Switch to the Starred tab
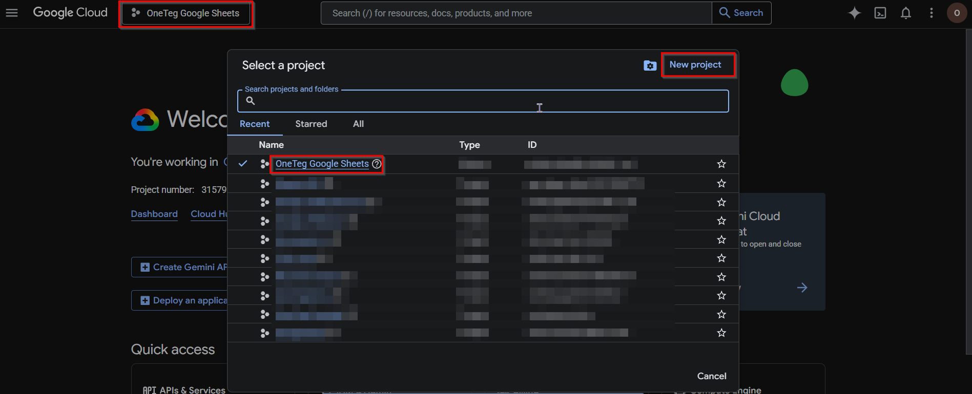The width and height of the screenshot is (972, 394). click(311, 124)
